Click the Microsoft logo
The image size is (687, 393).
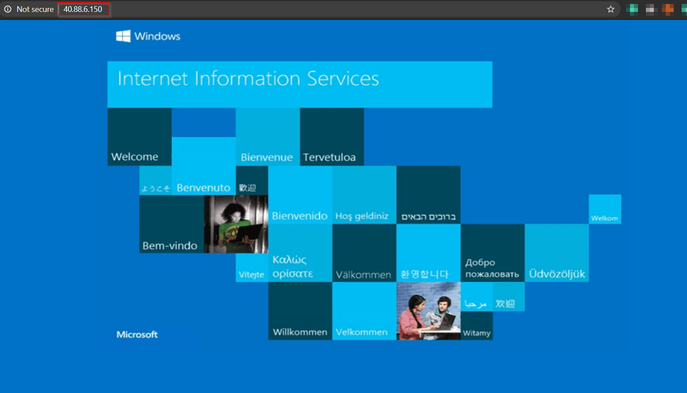pos(137,334)
